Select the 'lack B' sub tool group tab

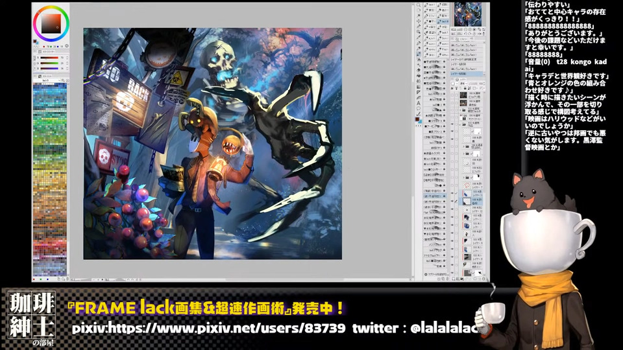click(443, 21)
